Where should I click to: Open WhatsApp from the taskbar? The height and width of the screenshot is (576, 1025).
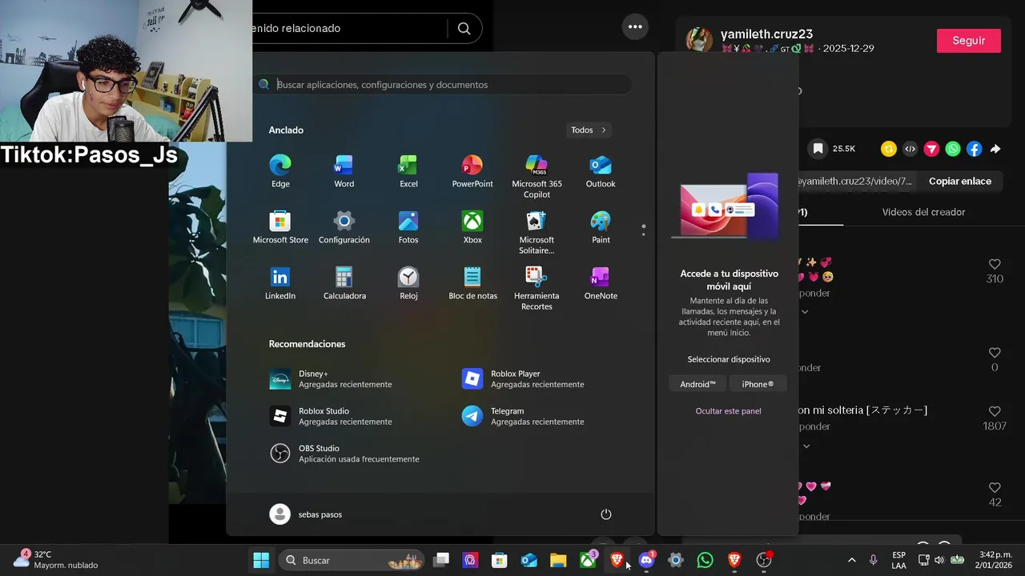coord(705,560)
